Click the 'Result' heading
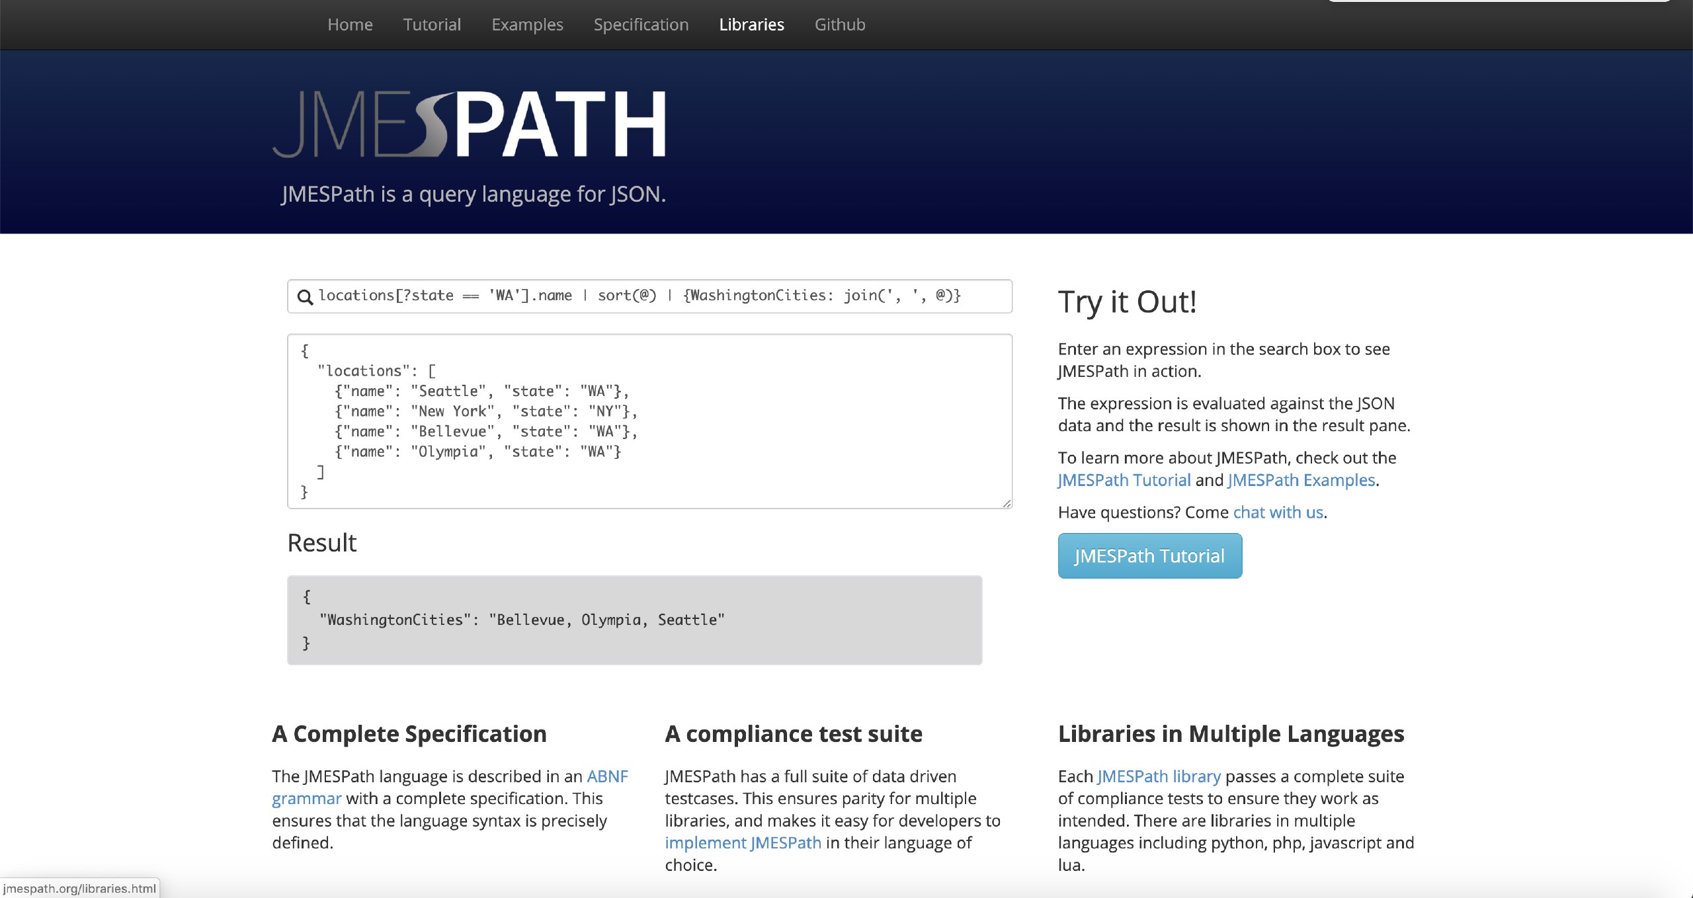 (x=321, y=542)
